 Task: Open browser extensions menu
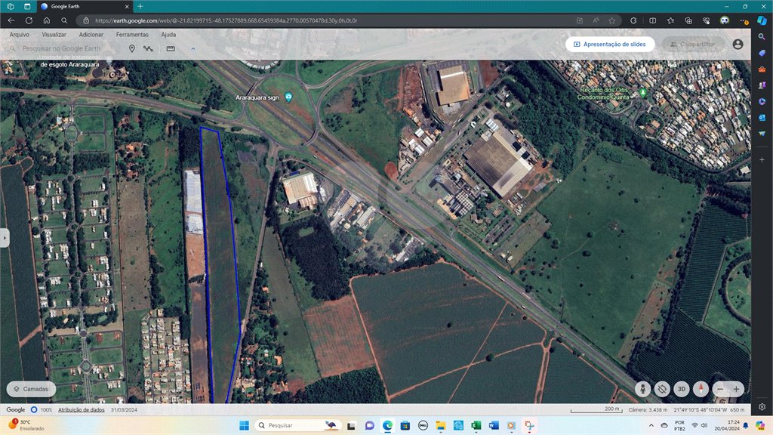click(x=633, y=20)
